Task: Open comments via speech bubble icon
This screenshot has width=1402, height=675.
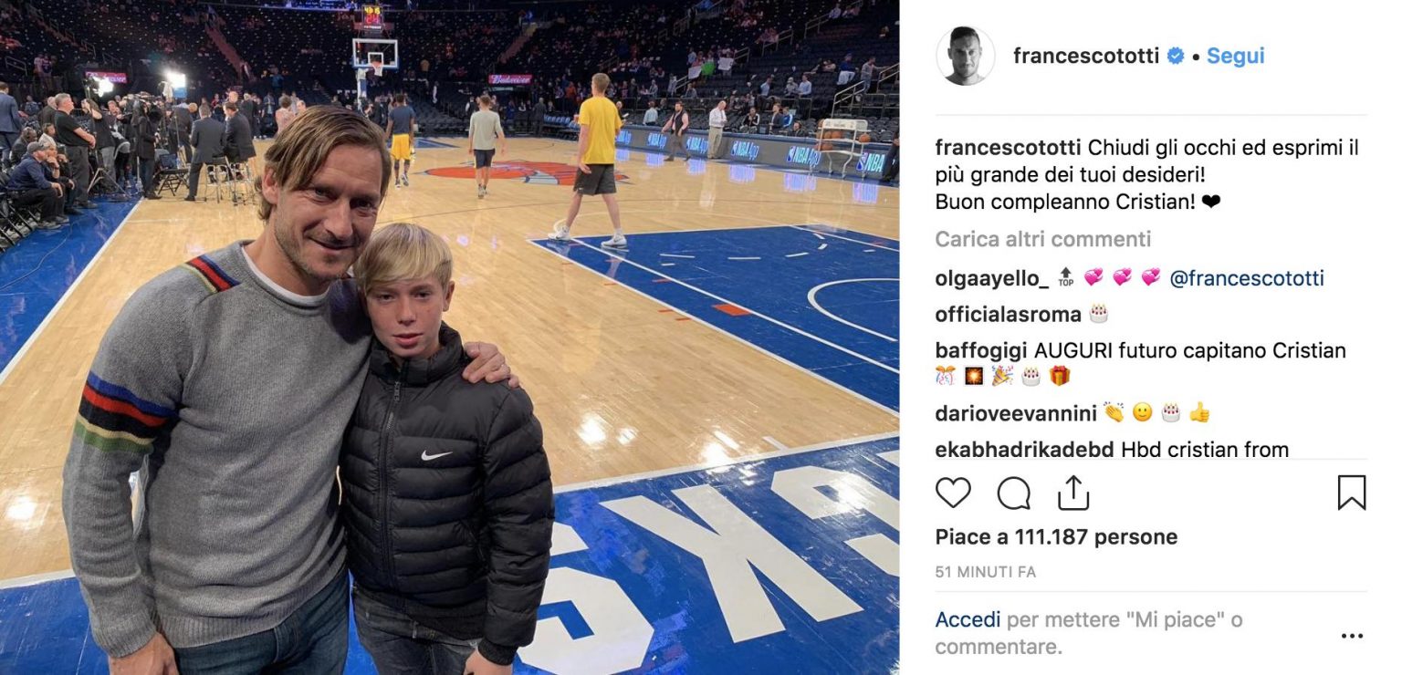Action: pos(1013,493)
